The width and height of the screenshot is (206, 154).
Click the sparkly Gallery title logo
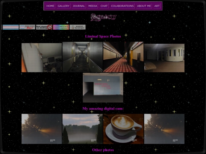coord(103,17)
